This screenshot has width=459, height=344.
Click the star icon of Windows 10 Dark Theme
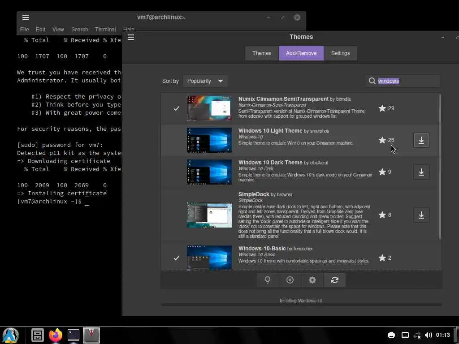tap(382, 172)
